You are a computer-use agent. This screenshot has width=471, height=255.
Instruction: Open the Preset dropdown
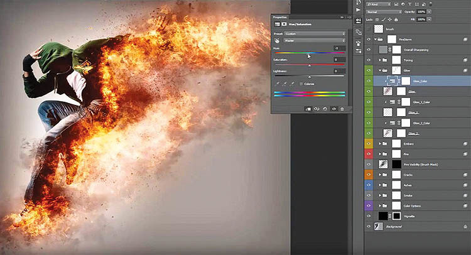(x=315, y=34)
